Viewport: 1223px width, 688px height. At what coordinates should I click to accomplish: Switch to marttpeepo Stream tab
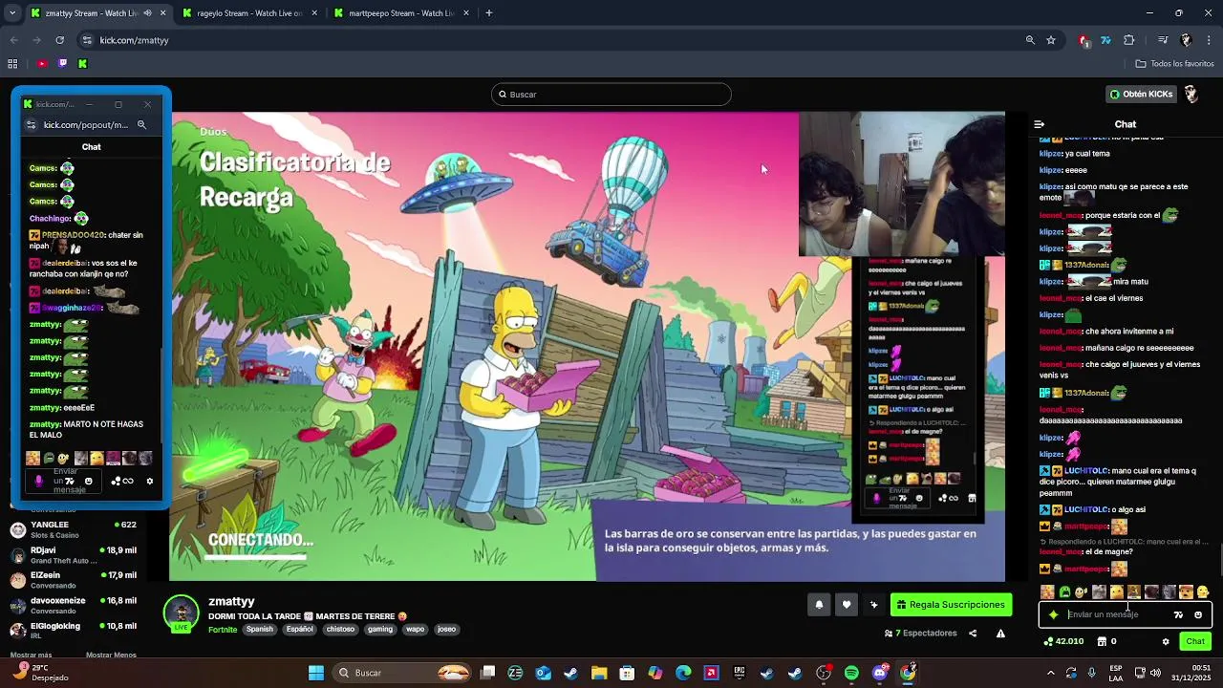(x=401, y=13)
